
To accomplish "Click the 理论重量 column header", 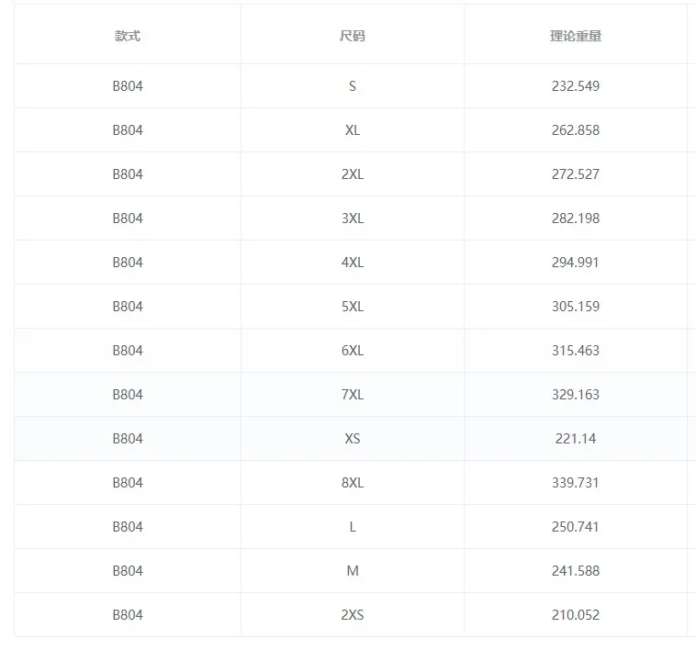I will coord(576,36).
